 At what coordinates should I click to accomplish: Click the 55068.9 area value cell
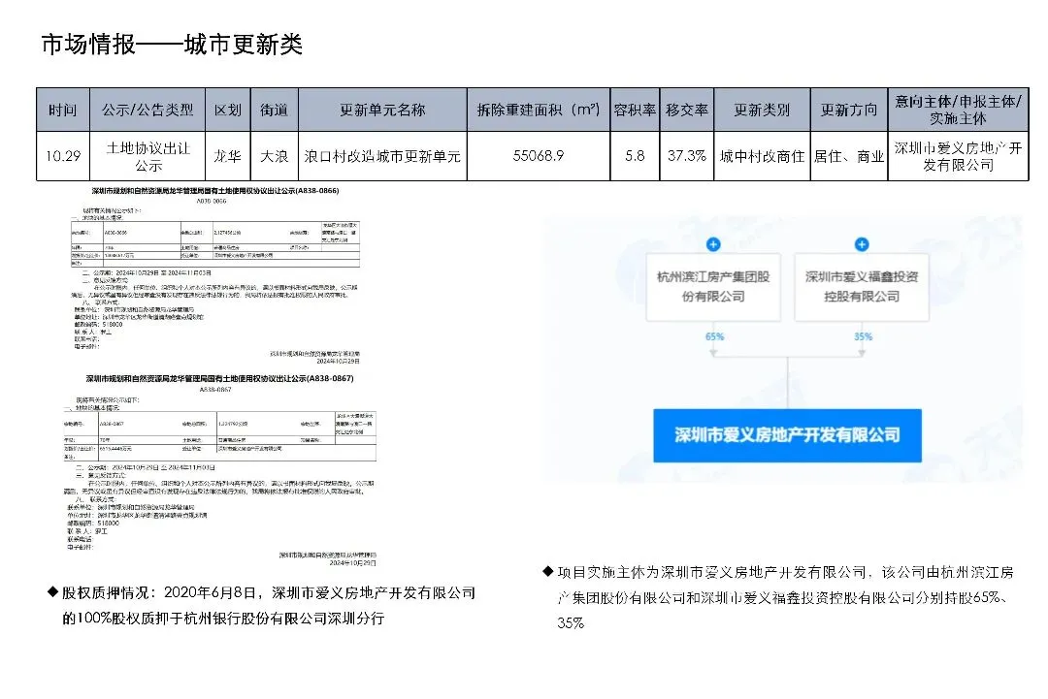[x=539, y=156]
